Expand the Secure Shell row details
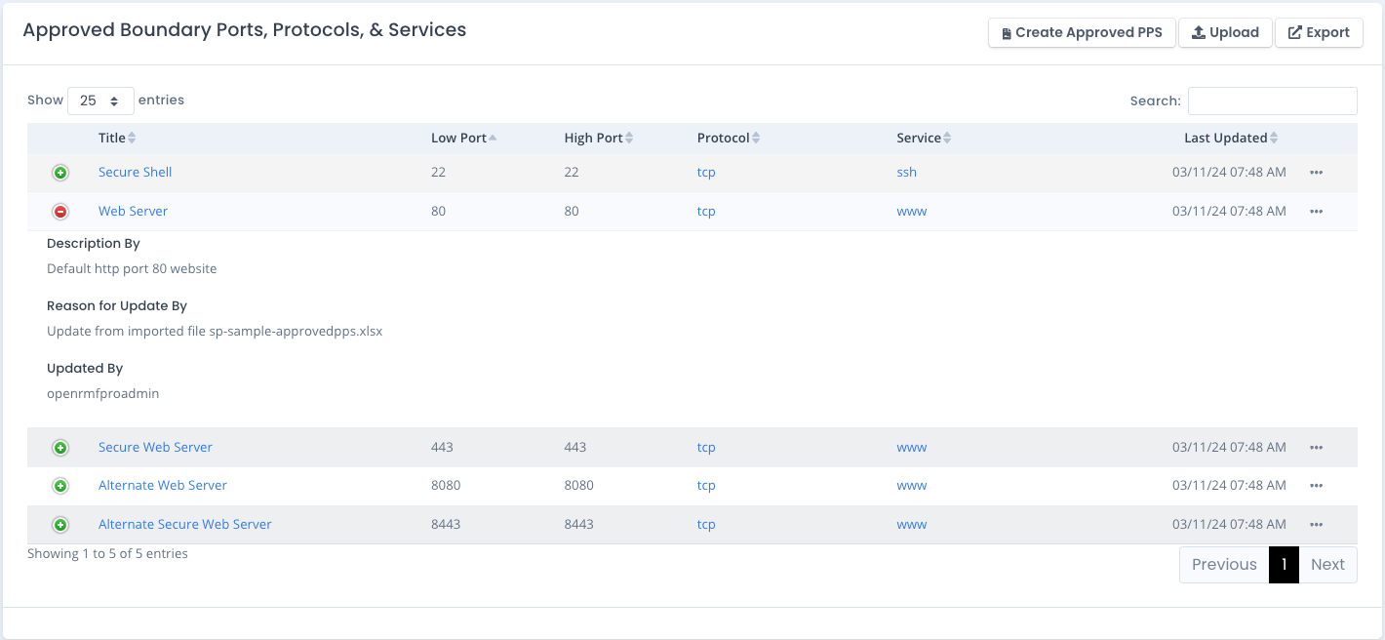The image size is (1385, 640). pos(60,173)
